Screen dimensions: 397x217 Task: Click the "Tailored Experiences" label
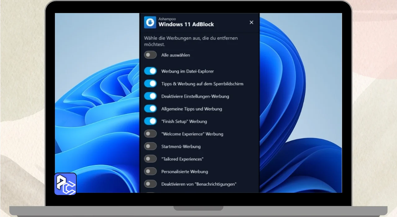(x=182, y=159)
